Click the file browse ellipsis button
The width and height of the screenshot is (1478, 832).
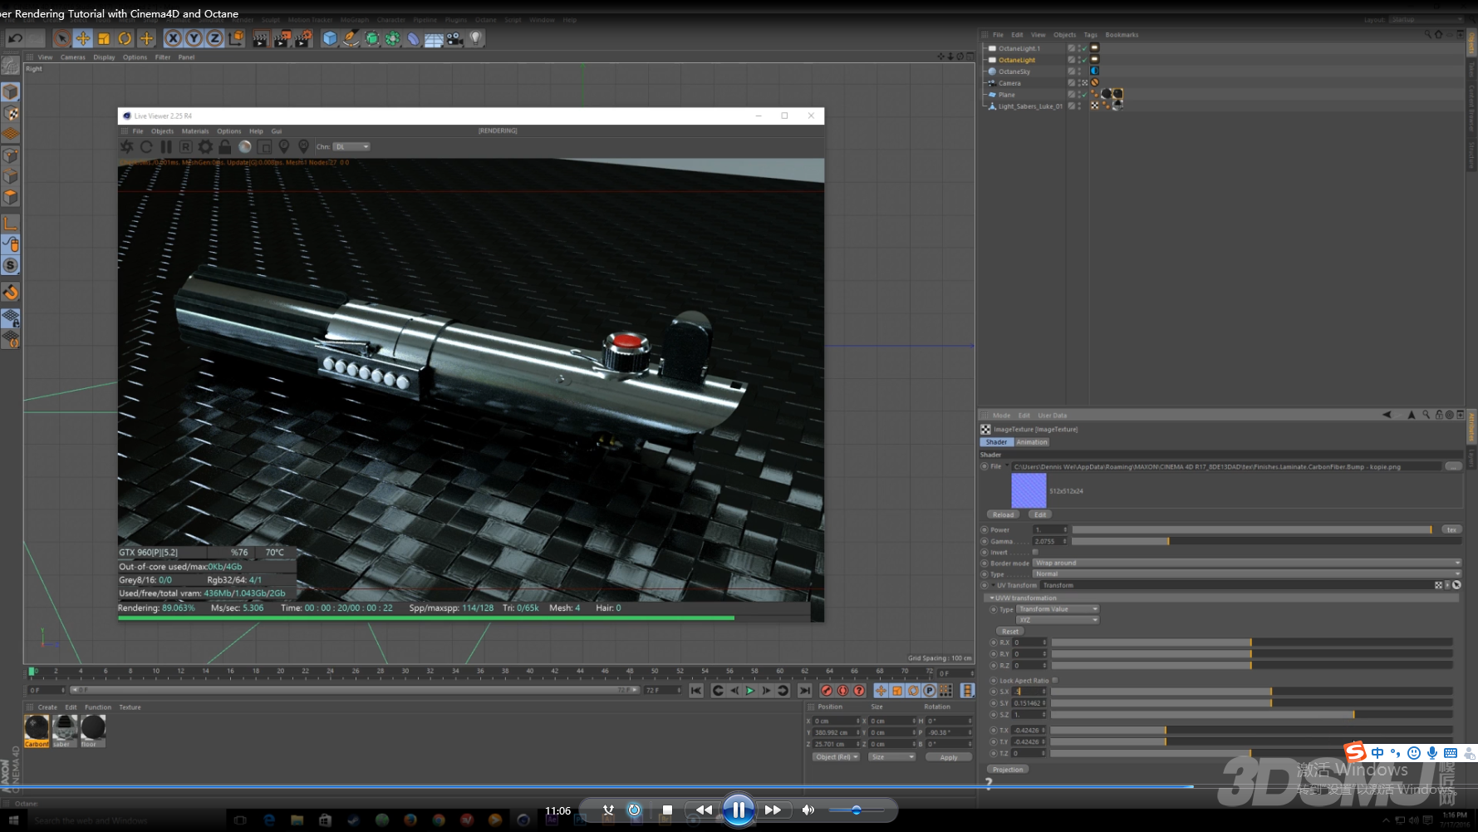tap(1453, 466)
